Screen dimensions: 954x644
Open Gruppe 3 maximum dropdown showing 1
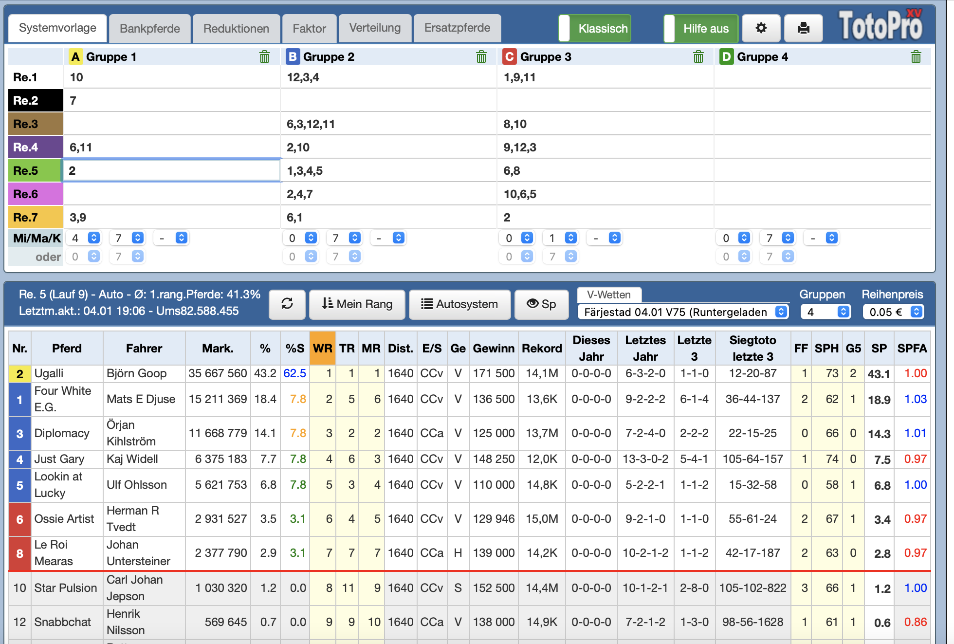(561, 238)
